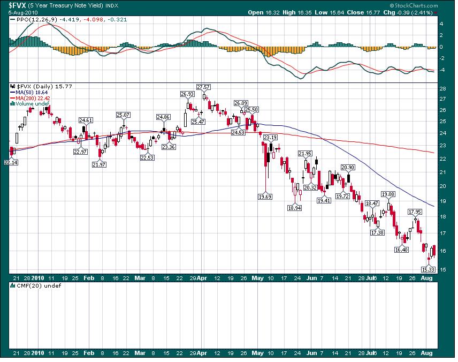Screen dimensions: 458x362
Task: Click the 24.86 price label
Action: point(163,117)
